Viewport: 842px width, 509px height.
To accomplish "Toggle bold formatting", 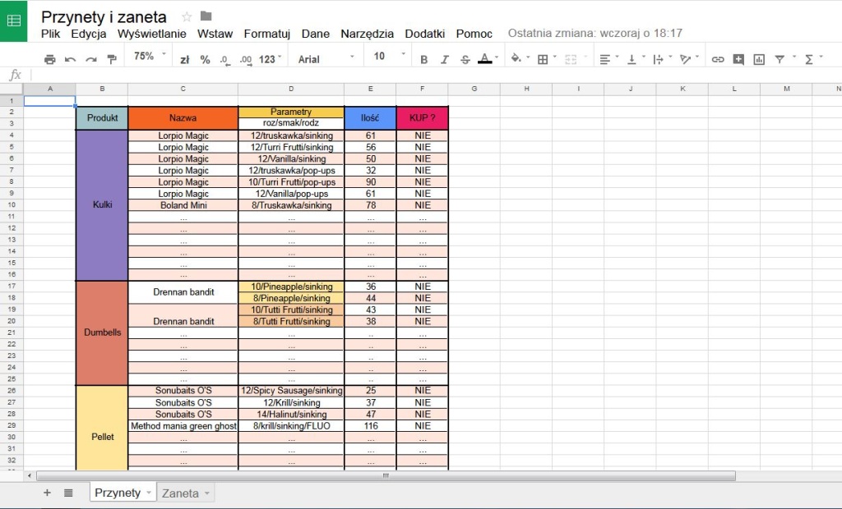I will point(423,60).
